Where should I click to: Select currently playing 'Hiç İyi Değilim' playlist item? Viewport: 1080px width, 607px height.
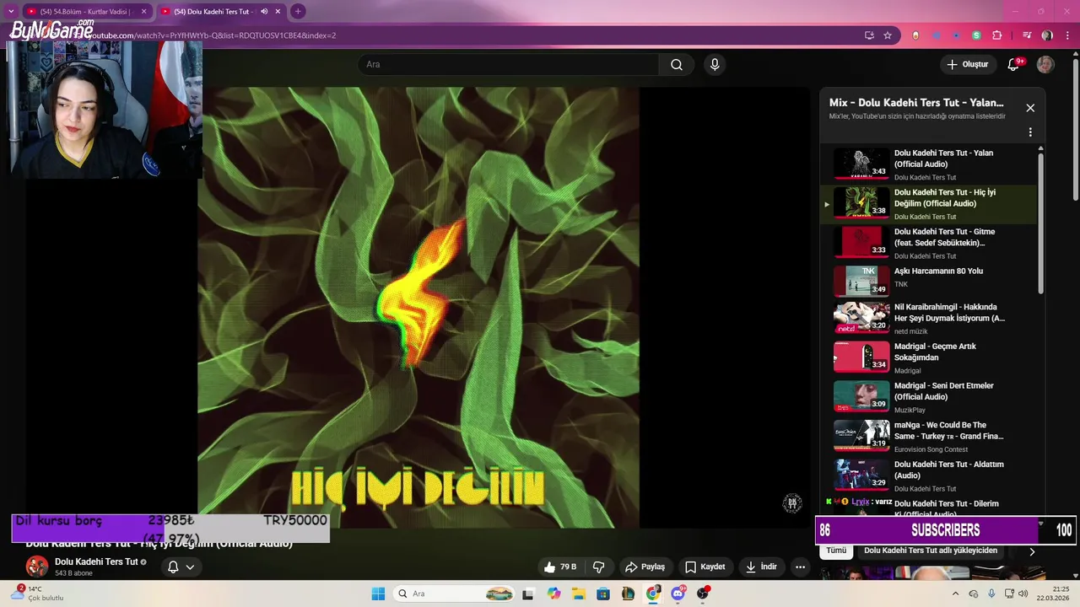tap(928, 204)
